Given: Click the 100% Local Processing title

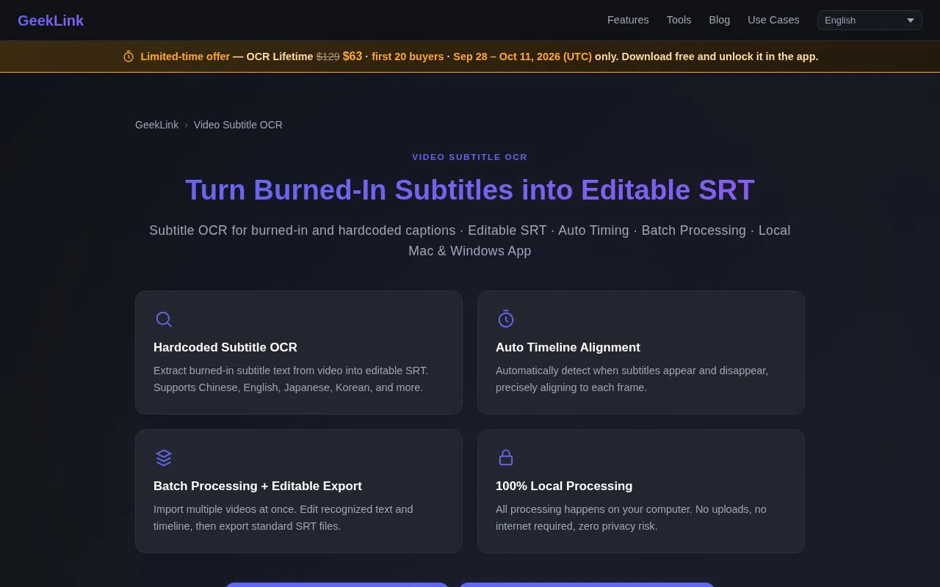Looking at the screenshot, I should (x=564, y=486).
